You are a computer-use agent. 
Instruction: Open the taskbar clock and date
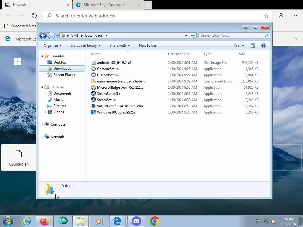[288, 221]
